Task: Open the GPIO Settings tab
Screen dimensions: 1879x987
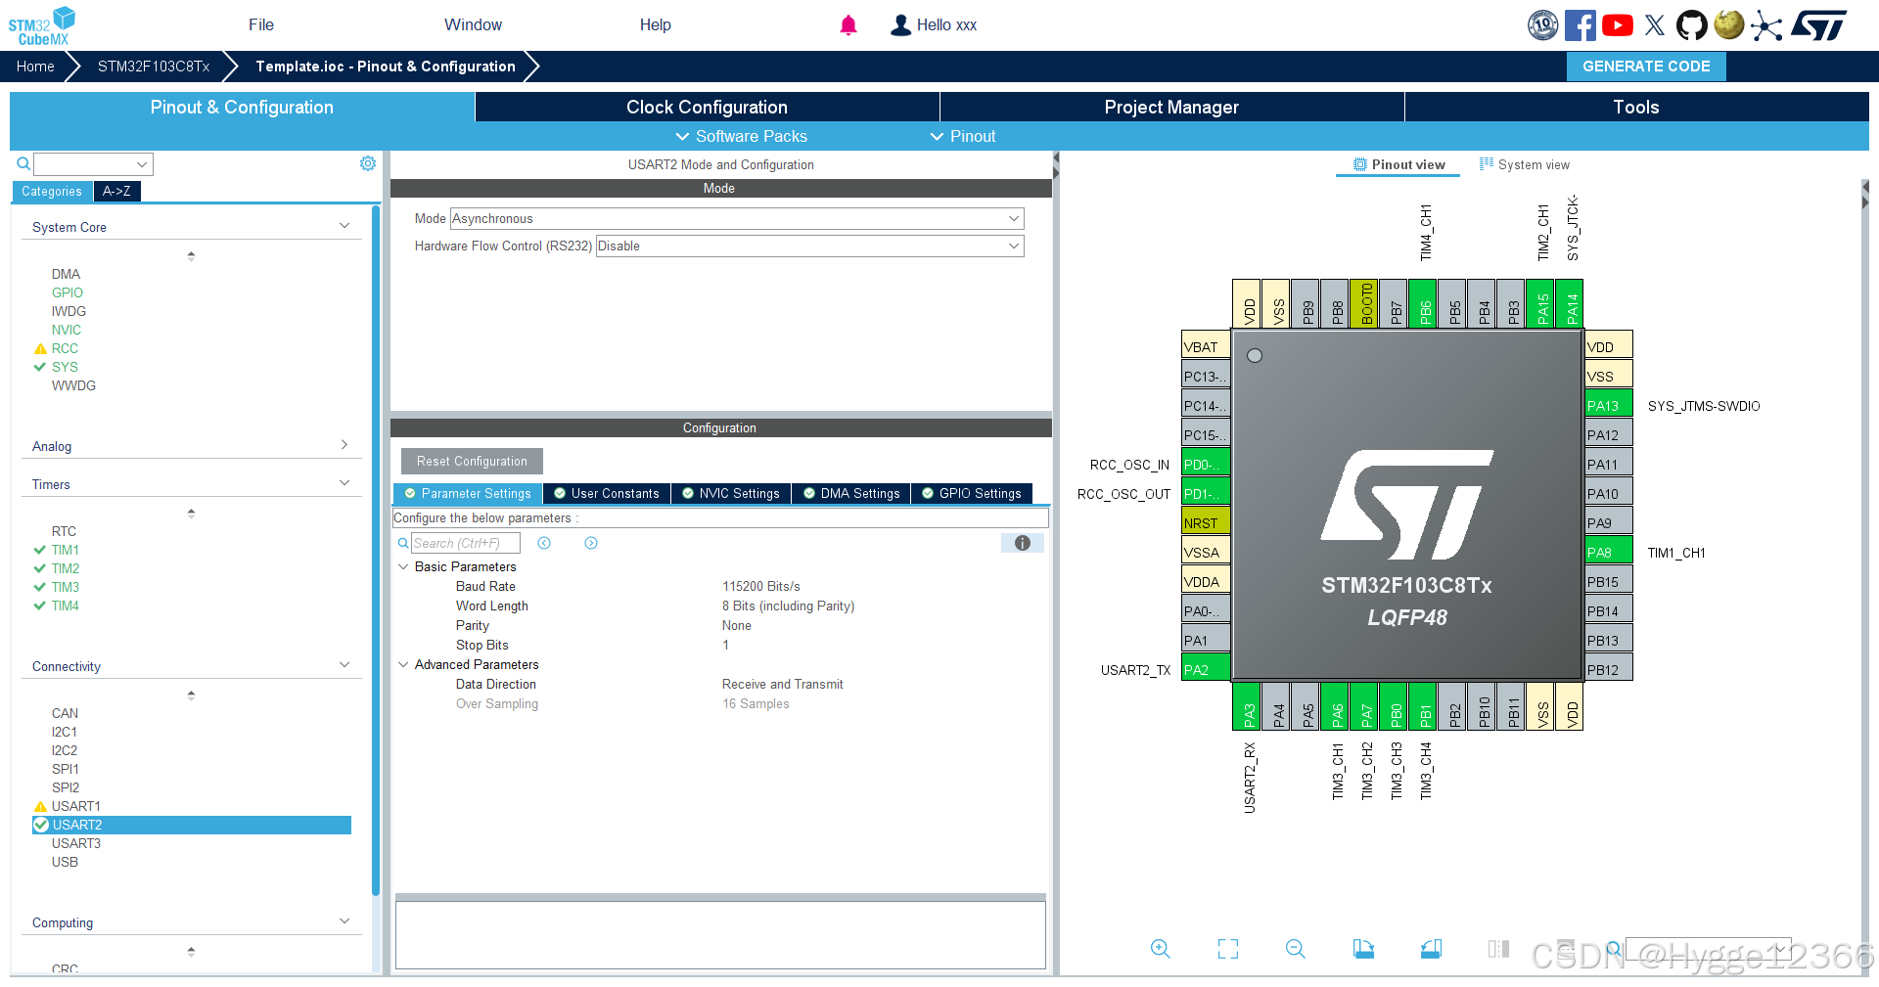Action: 972,493
